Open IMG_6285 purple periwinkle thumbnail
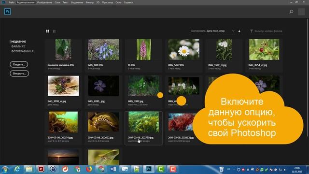This screenshot has width=309, height=174. (x=103, y=86)
